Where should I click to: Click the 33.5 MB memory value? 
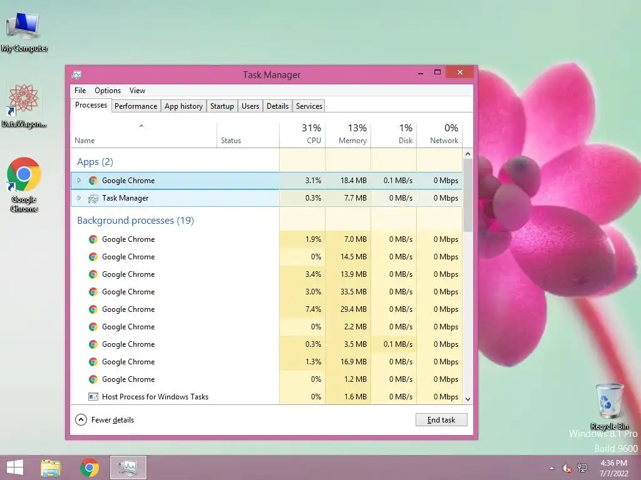click(354, 292)
